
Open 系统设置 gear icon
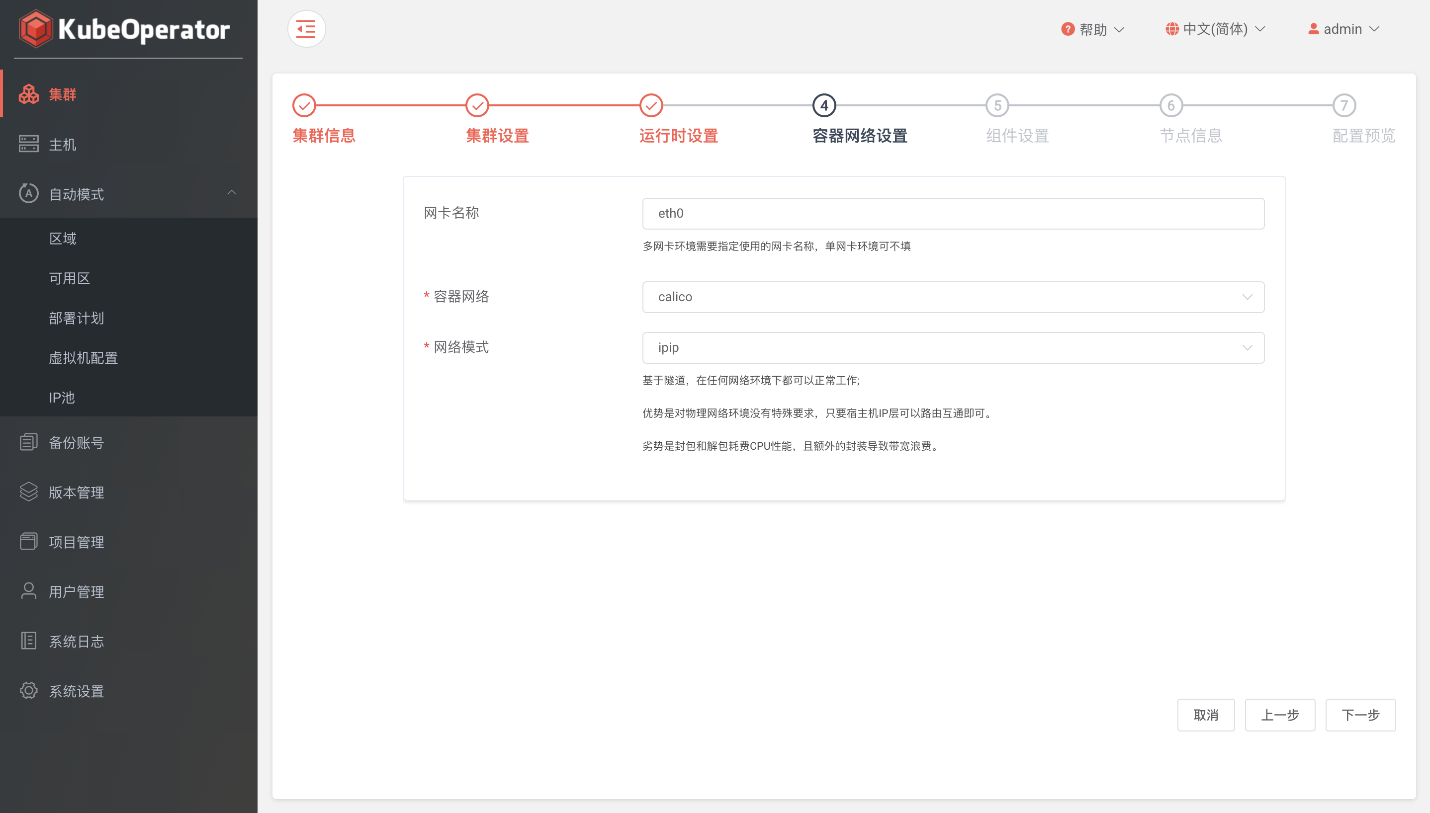(x=28, y=691)
